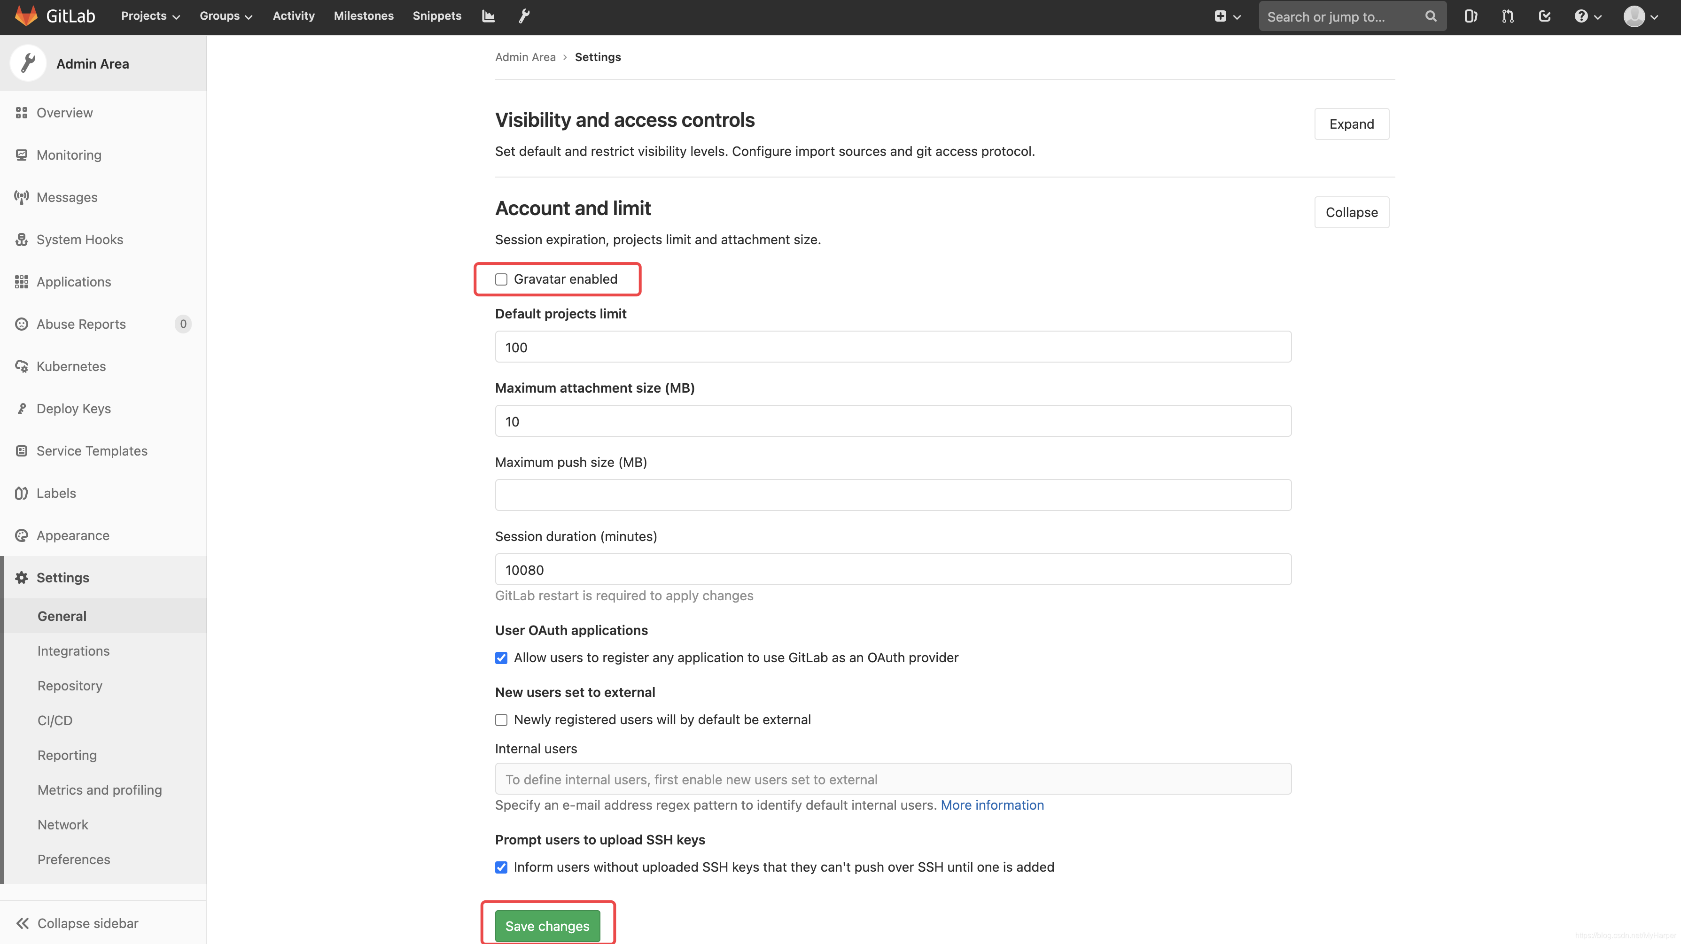Click the search magnifier icon
1681x944 pixels.
coord(1431,16)
